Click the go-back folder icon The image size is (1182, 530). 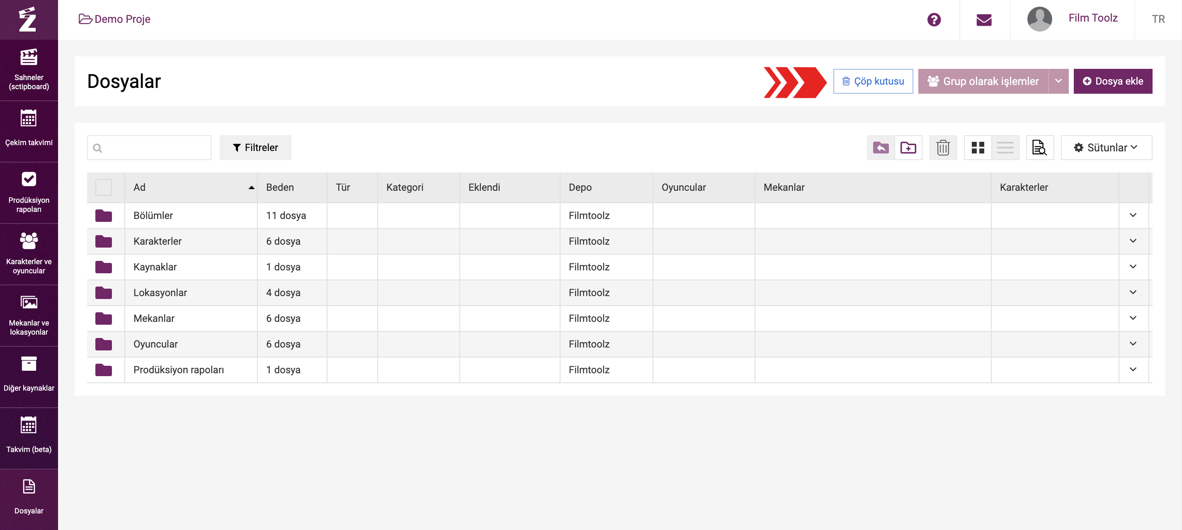coord(880,148)
